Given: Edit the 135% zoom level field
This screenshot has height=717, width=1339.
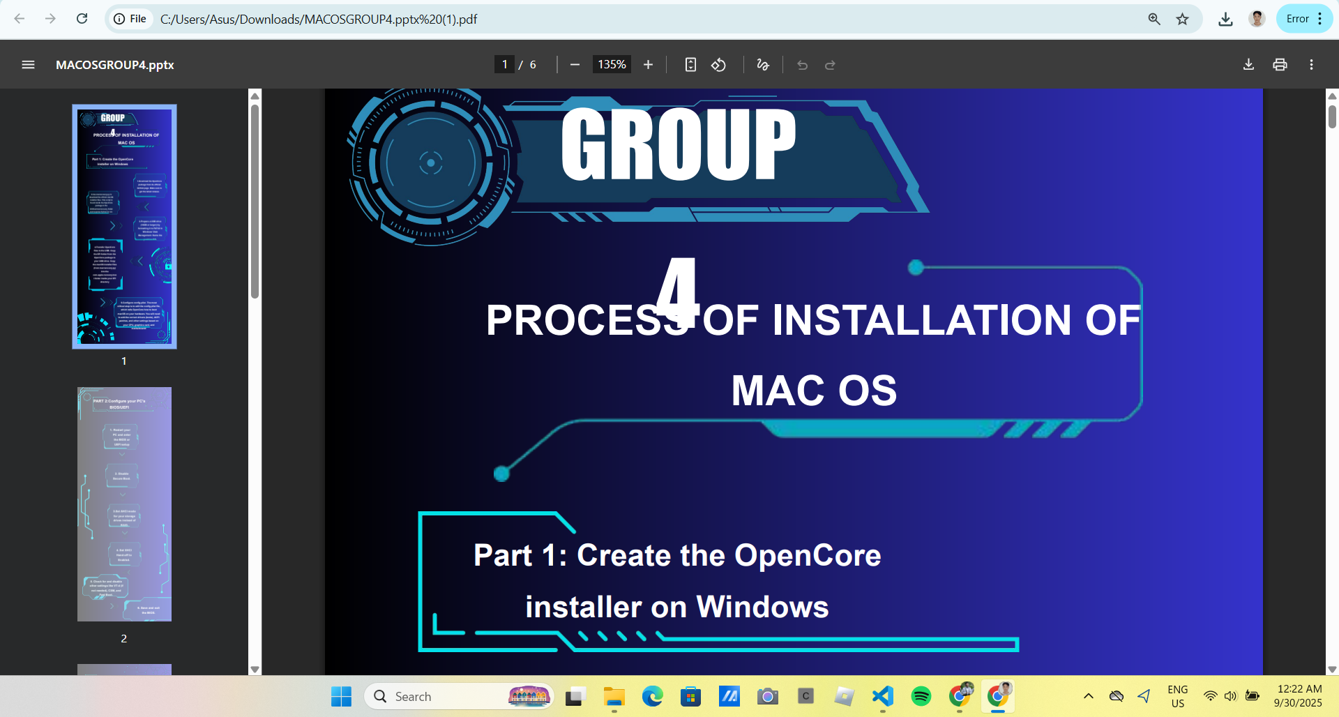Looking at the screenshot, I should (612, 65).
